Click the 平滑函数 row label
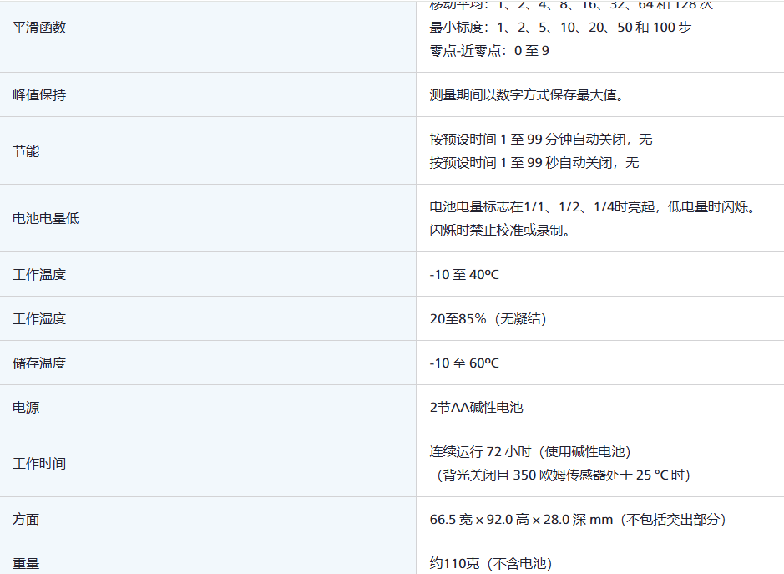Screen dimensions: 784x574 click(39, 28)
